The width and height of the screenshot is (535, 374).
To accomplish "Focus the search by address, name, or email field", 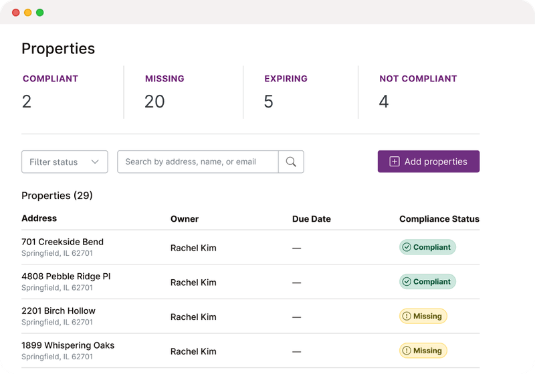I will coord(198,162).
